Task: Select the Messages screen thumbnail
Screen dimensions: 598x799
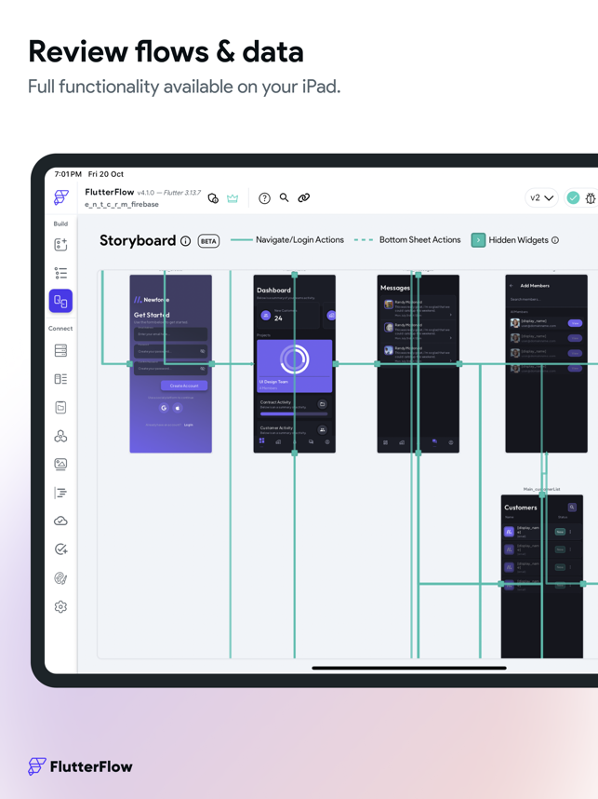Action: pyautogui.click(x=418, y=364)
